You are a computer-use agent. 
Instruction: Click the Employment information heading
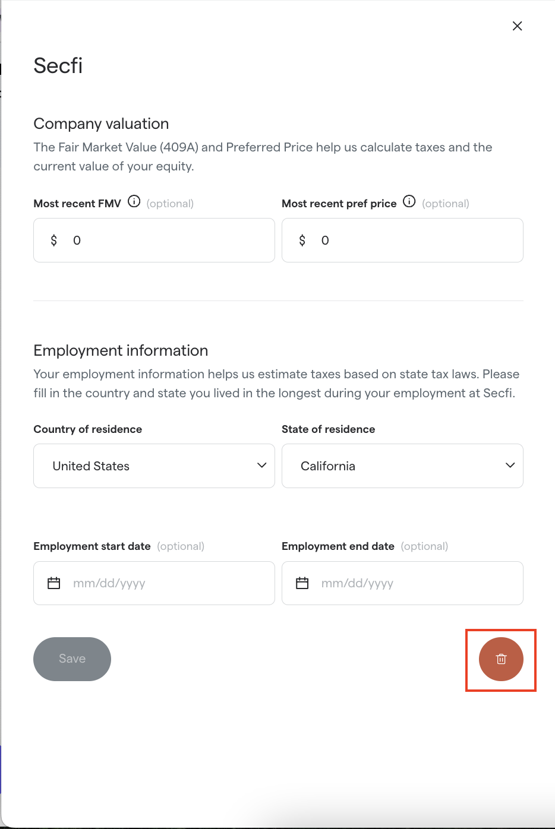tap(121, 351)
